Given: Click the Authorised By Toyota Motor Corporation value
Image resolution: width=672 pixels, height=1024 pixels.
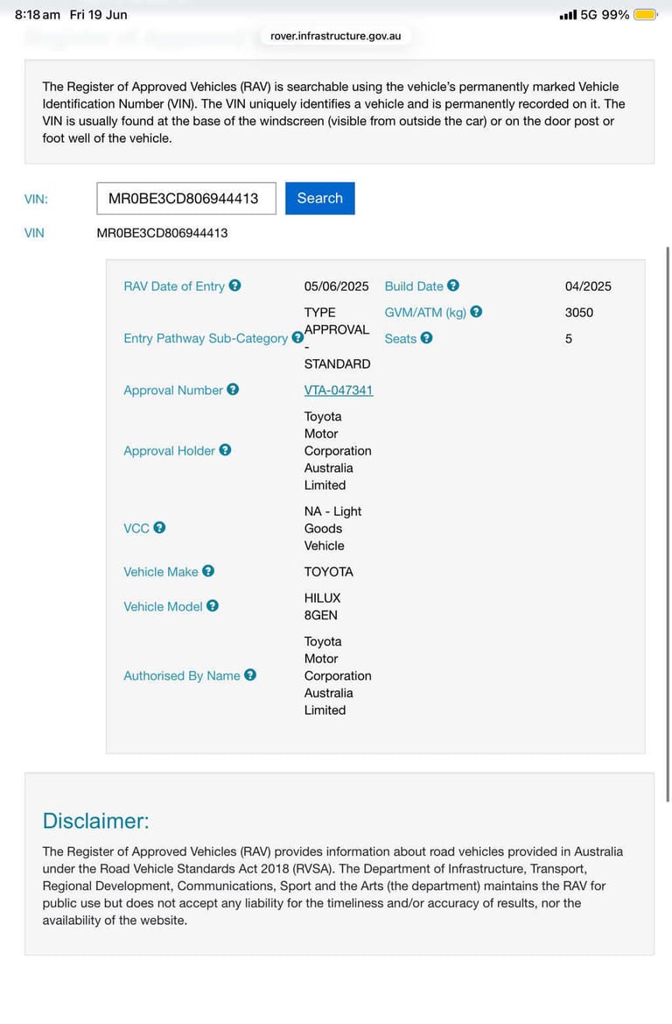Looking at the screenshot, I should tap(337, 676).
